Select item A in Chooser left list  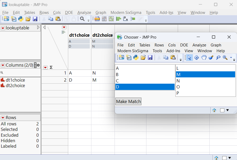click(145, 68)
